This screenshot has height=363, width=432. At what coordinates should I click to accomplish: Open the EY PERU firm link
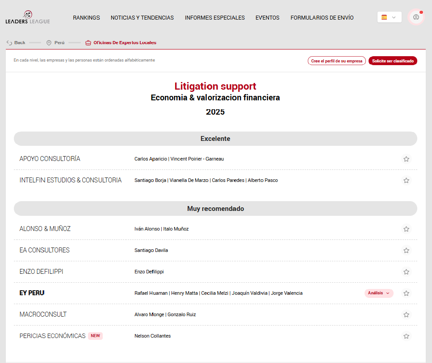tap(32, 293)
